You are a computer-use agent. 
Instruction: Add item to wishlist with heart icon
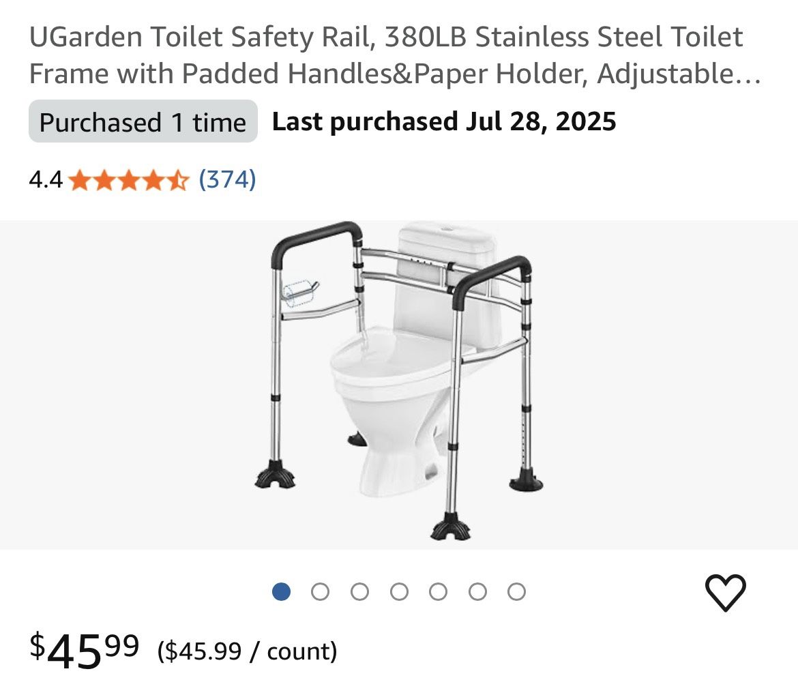point(725,593)
